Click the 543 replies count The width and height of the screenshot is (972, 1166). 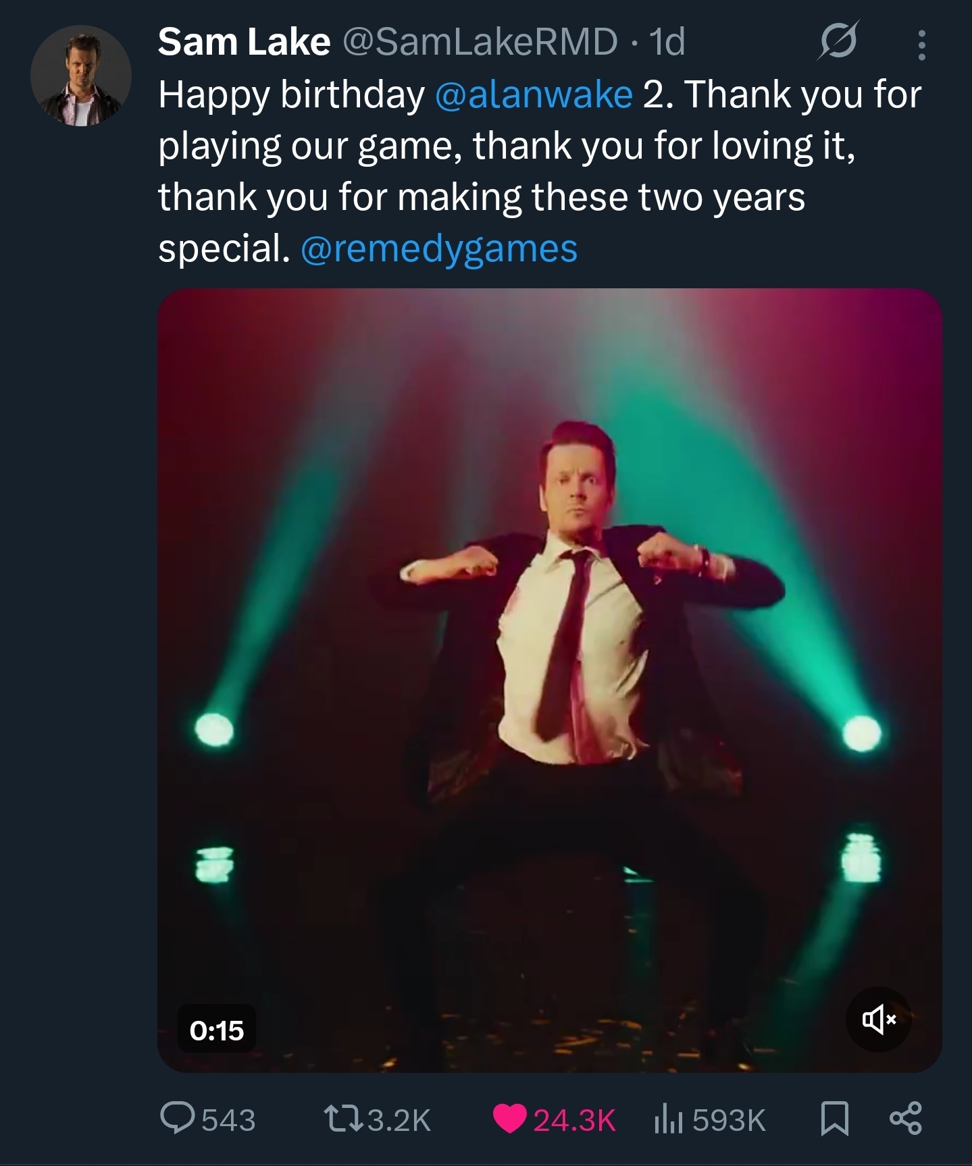[228, 1120]
